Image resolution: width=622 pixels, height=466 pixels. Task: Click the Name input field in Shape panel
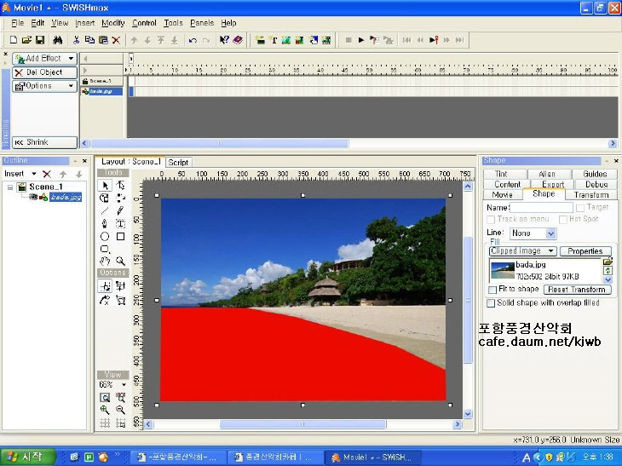pyautogui.click(x=541, y=207)
